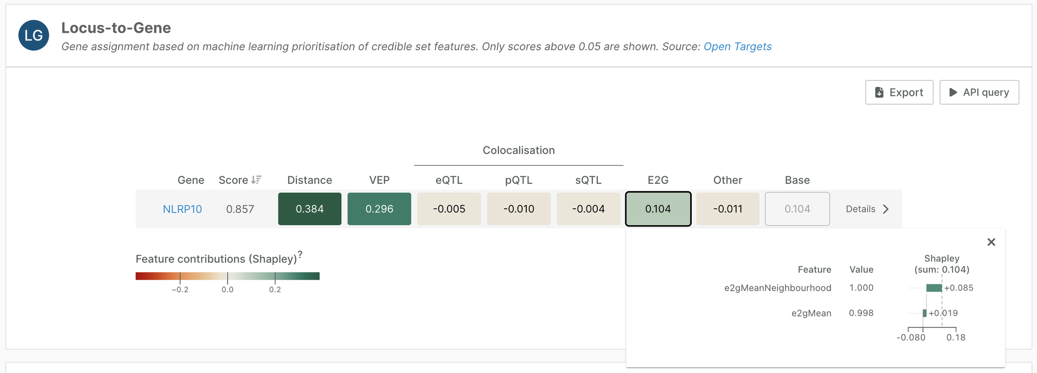This screenshot has height=373, width=1037.
Task: Click the Score sort descending icon
Action: [x=256, y=180]
